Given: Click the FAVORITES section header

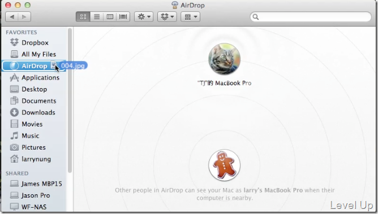Looking at the screenshot, I should click(x=22, y=32).
